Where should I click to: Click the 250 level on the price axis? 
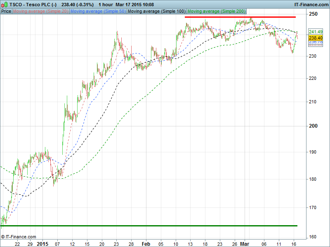pyautogui.click(x=314, y=14)
